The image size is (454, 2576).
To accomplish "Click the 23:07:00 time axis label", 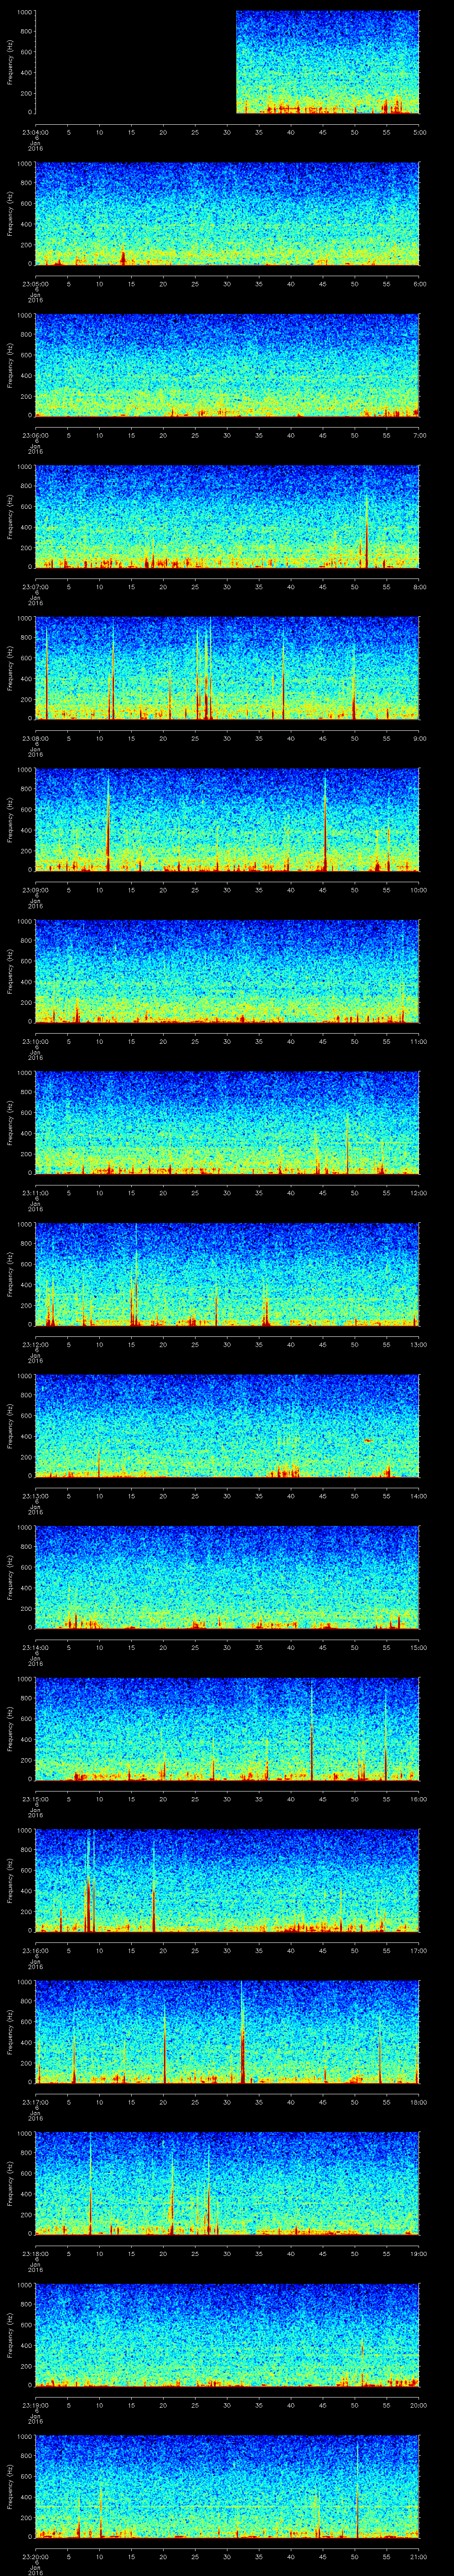I will coord(35,587).
